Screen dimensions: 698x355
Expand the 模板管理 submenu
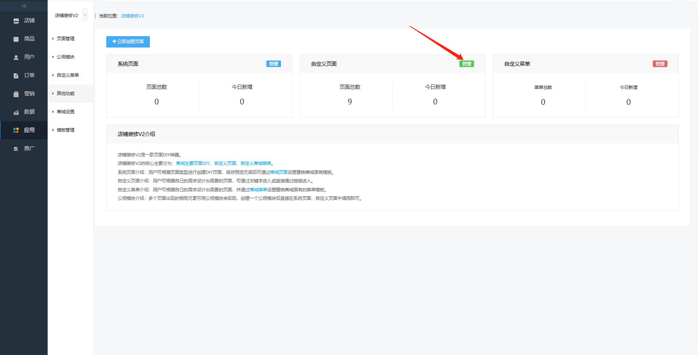[x=70, y=130]
